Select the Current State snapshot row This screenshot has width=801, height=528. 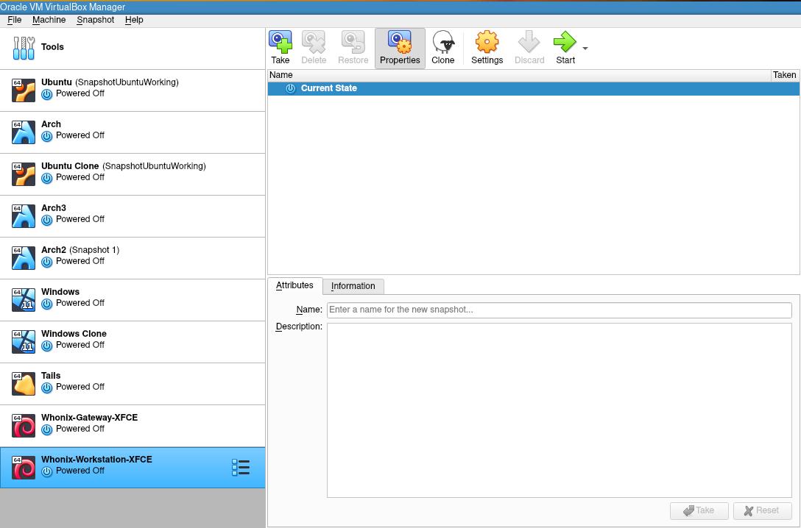329,88
